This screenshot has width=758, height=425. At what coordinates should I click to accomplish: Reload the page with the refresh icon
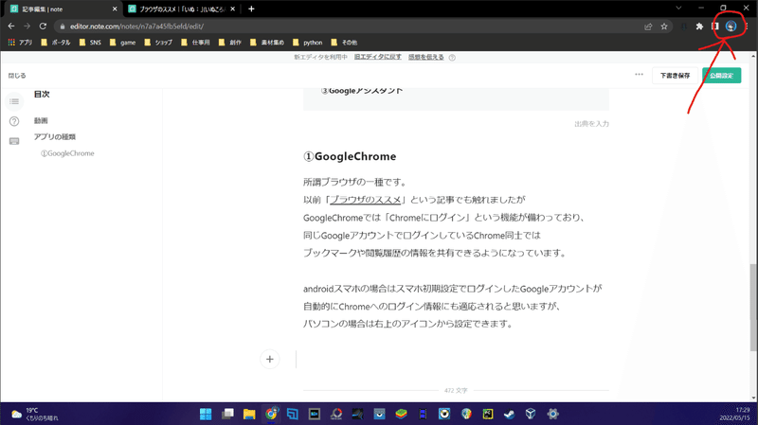(43, 27)
